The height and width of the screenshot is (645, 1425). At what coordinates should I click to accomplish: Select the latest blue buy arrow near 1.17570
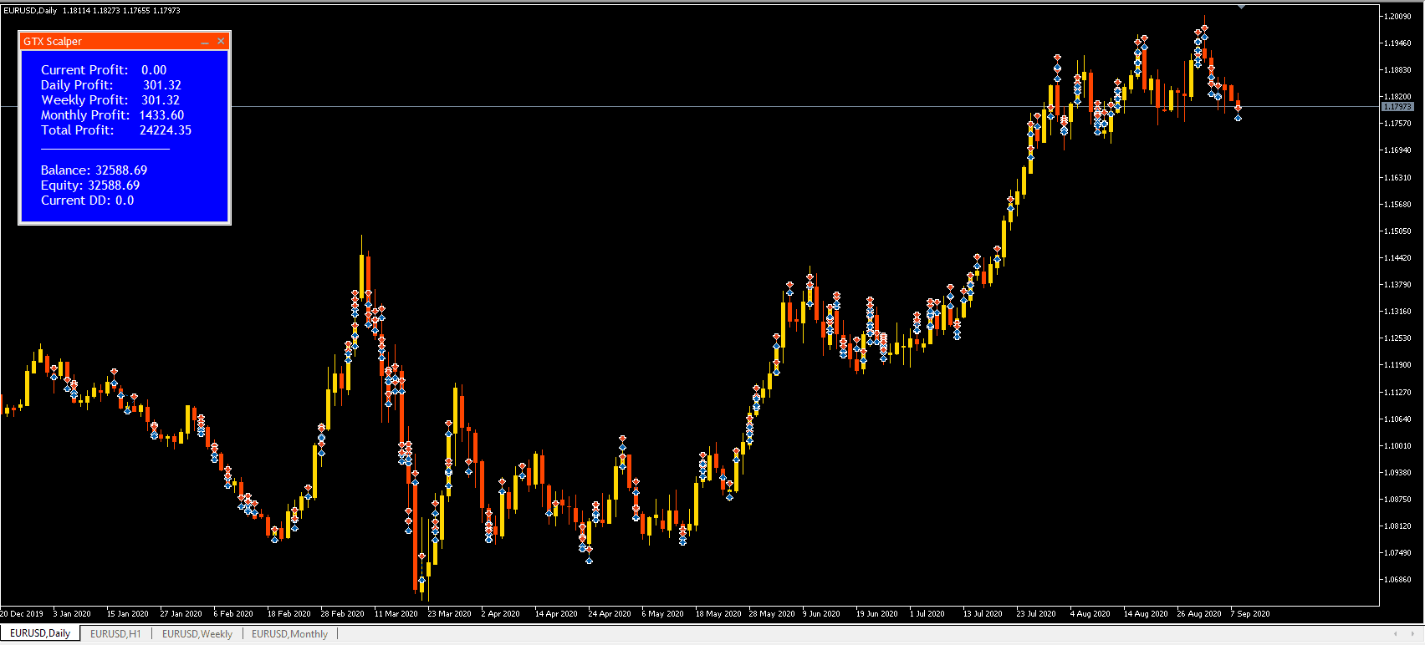click(1239, 118)
